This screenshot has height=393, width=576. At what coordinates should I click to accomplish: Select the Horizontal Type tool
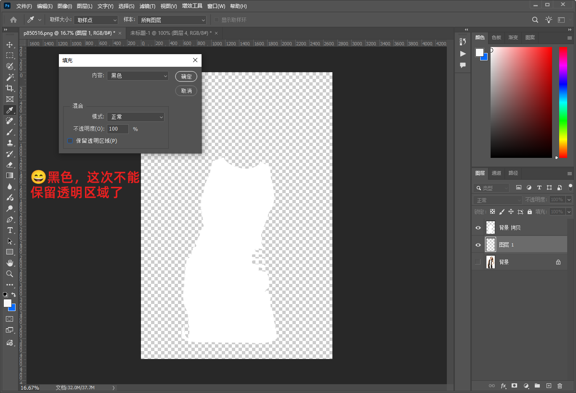point(10,230)
